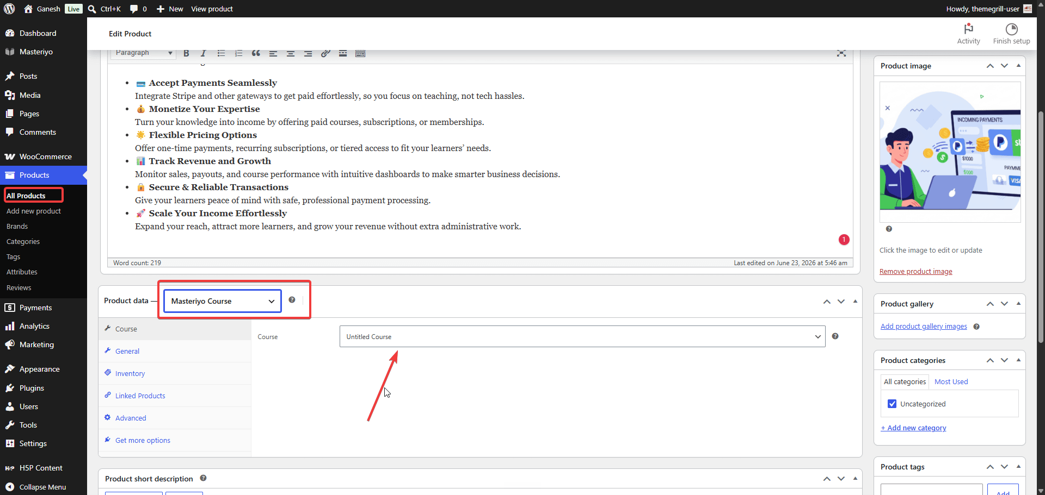Show help tip next to product type
This screenshot has width=1045, height=495.
pyautogui.click(x=292, y=300)
